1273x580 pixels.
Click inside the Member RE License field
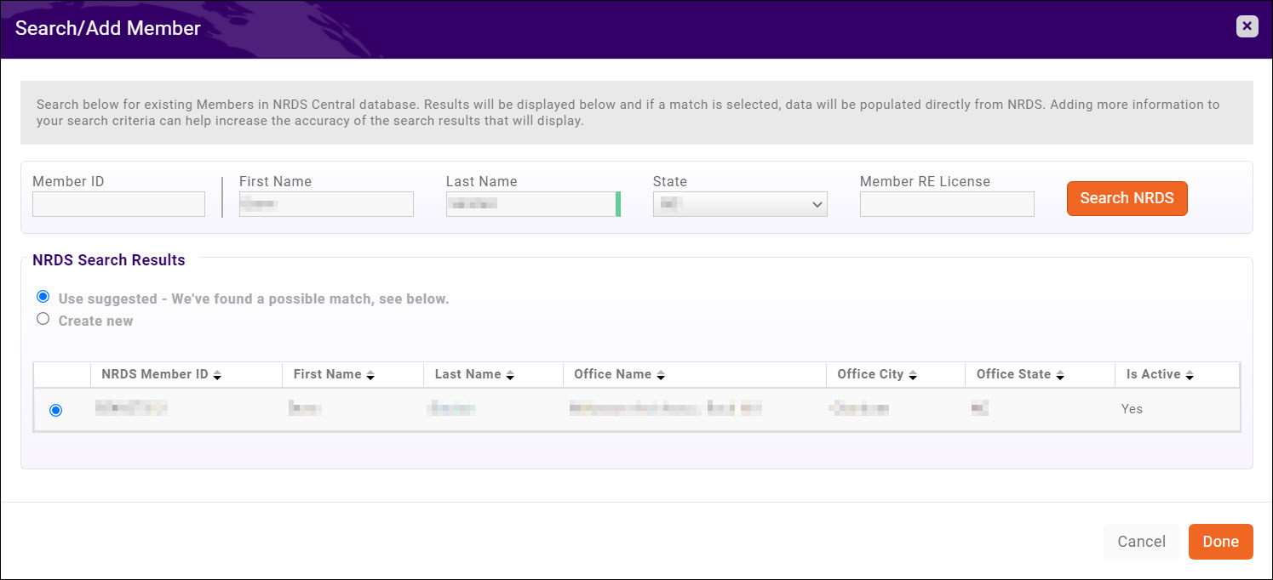click(x=946, y=203)
